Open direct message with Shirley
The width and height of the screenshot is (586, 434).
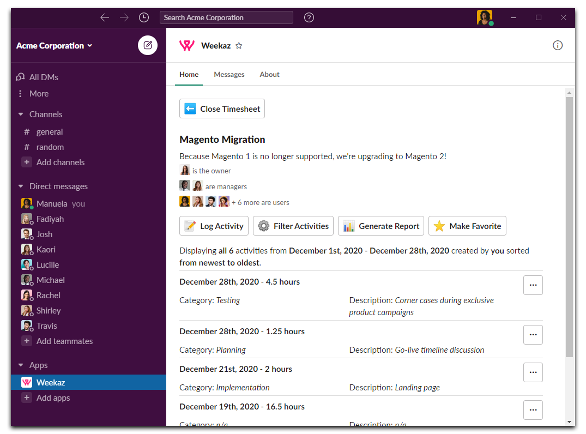(x=88, y=311)
